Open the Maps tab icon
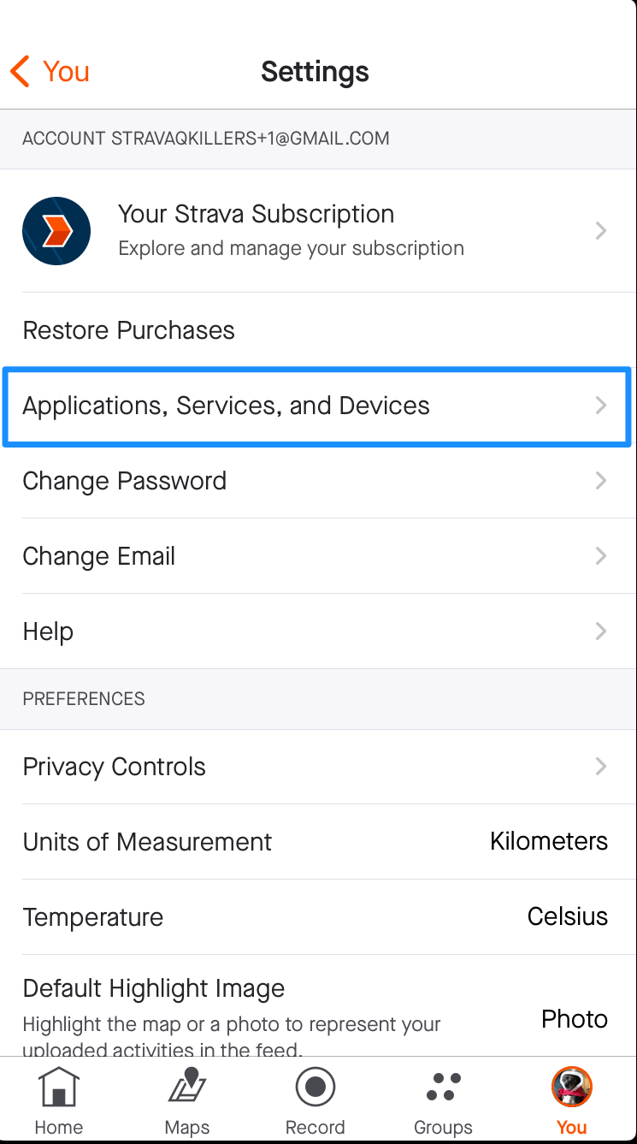 pyautogui.click(x=187, y=1088)
